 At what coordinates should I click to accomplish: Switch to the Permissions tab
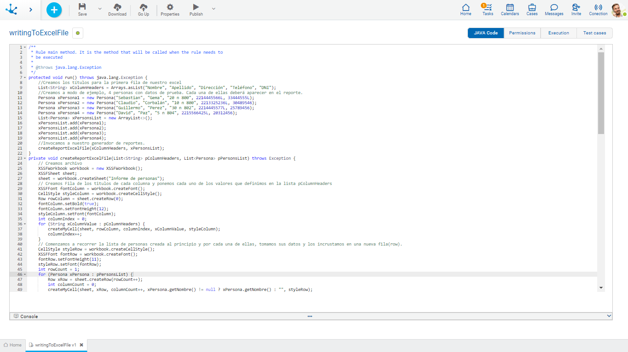(522, 33)
